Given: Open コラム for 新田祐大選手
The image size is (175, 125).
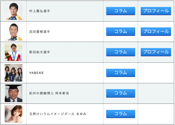Looking at the screenshot, I should click(121, 52).
